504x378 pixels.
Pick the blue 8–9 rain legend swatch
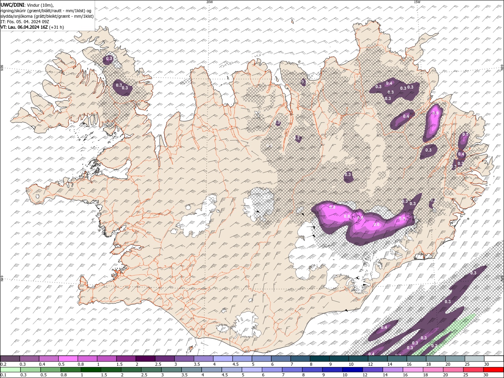click(313, 369)
